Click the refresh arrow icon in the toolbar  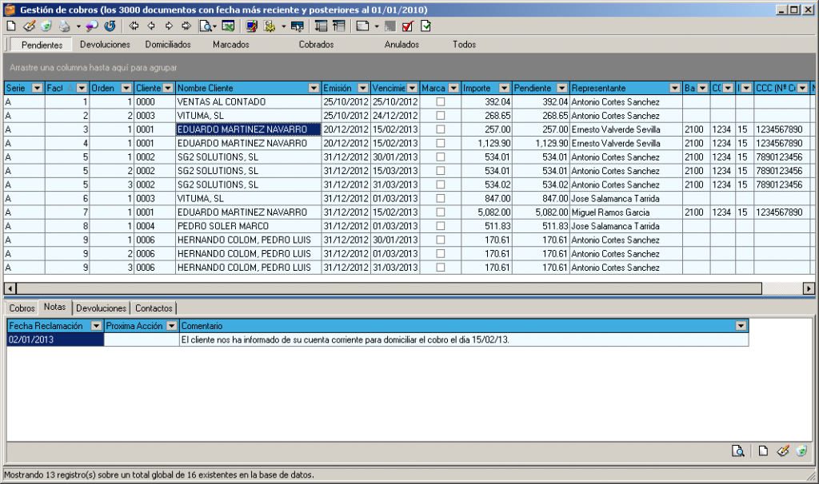[x=110, y=26]
